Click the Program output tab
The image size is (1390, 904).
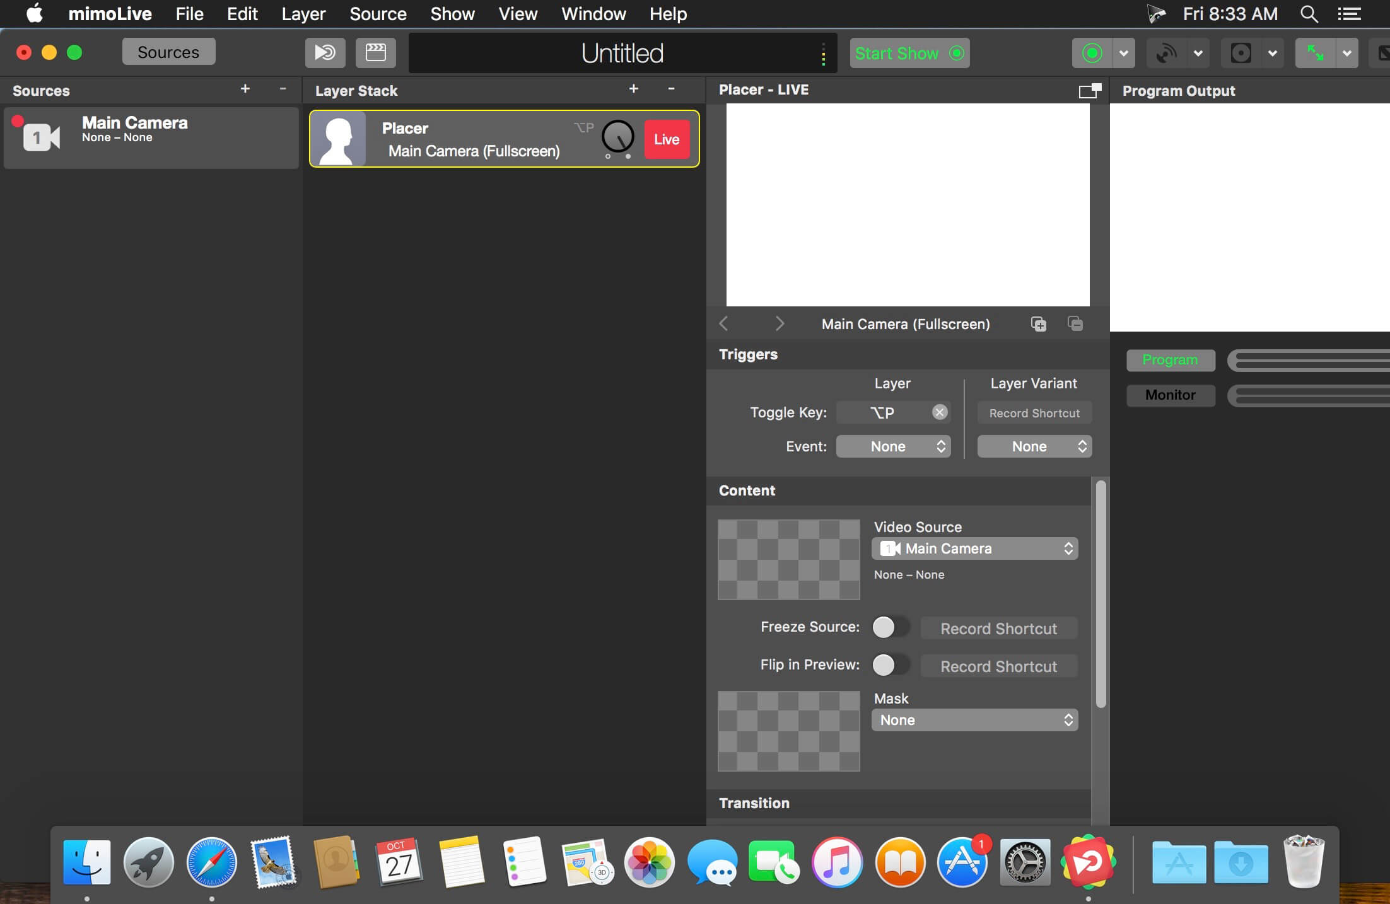point(1170,358)
